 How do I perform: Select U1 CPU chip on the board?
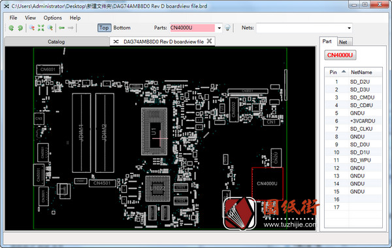(x=154, y=132)
